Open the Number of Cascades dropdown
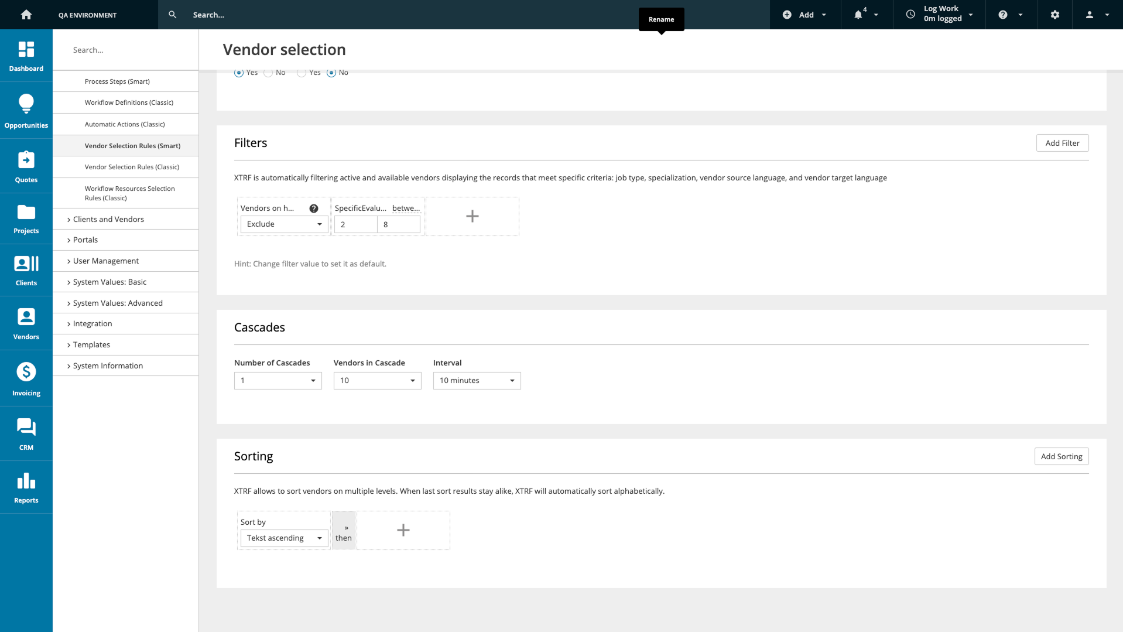Viewport: 1123px width, 632px height. (x=278, y=381)
